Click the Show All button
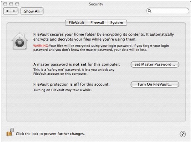The width and height of the screenshot is (192, 143). pyautogui.click(x=32, y=11)
